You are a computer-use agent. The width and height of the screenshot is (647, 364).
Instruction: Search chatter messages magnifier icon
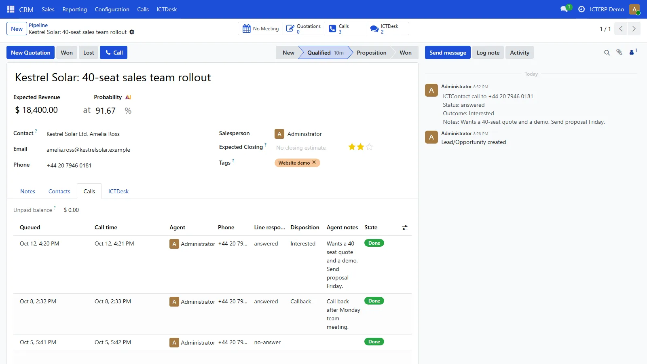(x=607, y=53)
